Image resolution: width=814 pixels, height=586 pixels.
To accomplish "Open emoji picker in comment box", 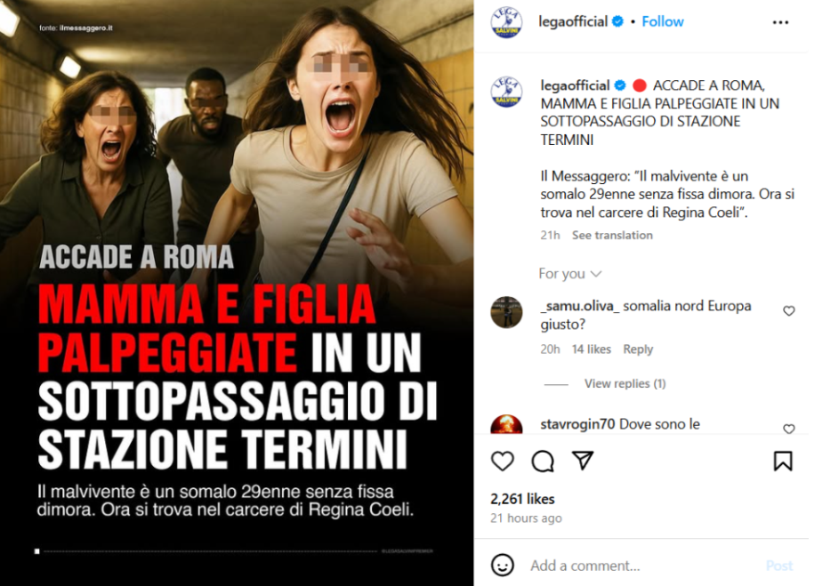I will pyautogui.click(x=502, y=565).
